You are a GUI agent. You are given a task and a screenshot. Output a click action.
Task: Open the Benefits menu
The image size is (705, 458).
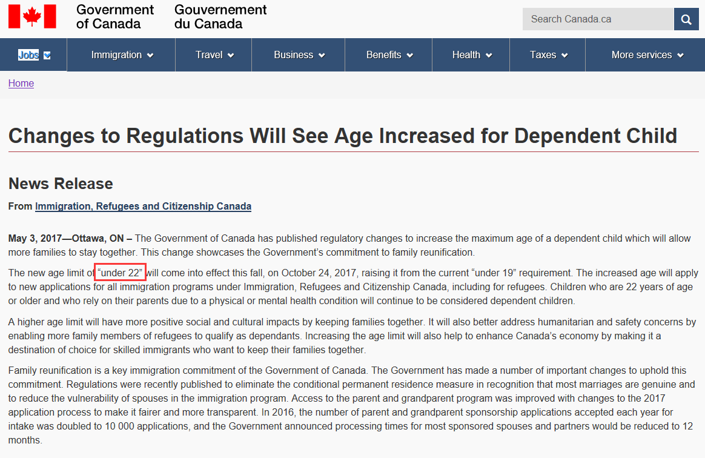pyautogui.click(x=389, y=55)
